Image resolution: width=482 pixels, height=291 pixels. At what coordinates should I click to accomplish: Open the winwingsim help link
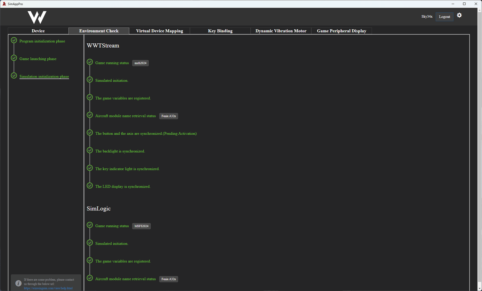[x=48, y=288]
